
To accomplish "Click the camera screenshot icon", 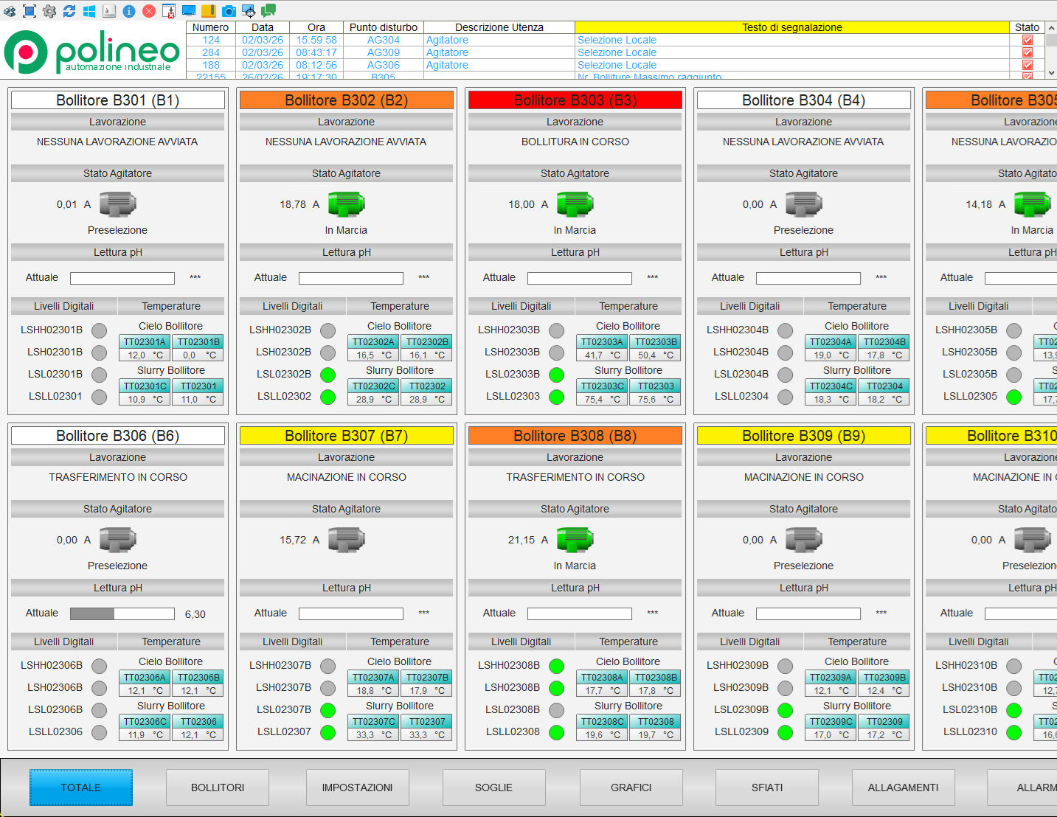I will tap(229, 11).
